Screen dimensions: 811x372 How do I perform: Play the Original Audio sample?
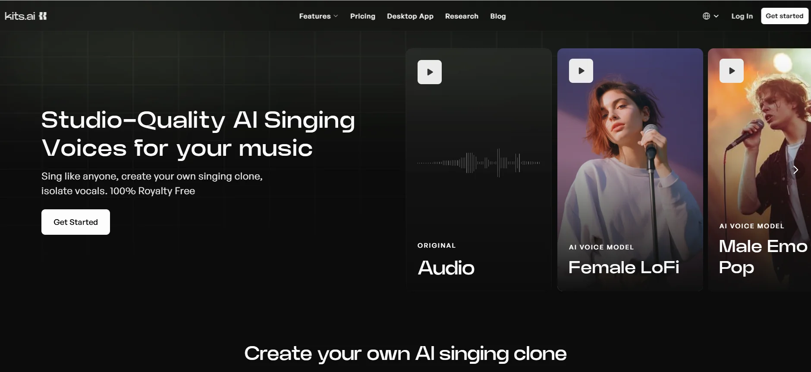[x=429, y=72]
